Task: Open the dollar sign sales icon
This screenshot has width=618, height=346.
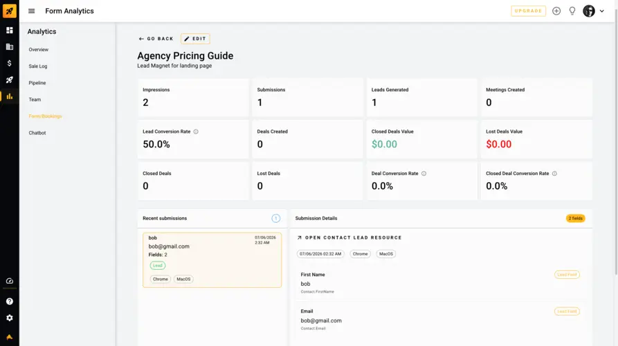Action: coord(10,64)
